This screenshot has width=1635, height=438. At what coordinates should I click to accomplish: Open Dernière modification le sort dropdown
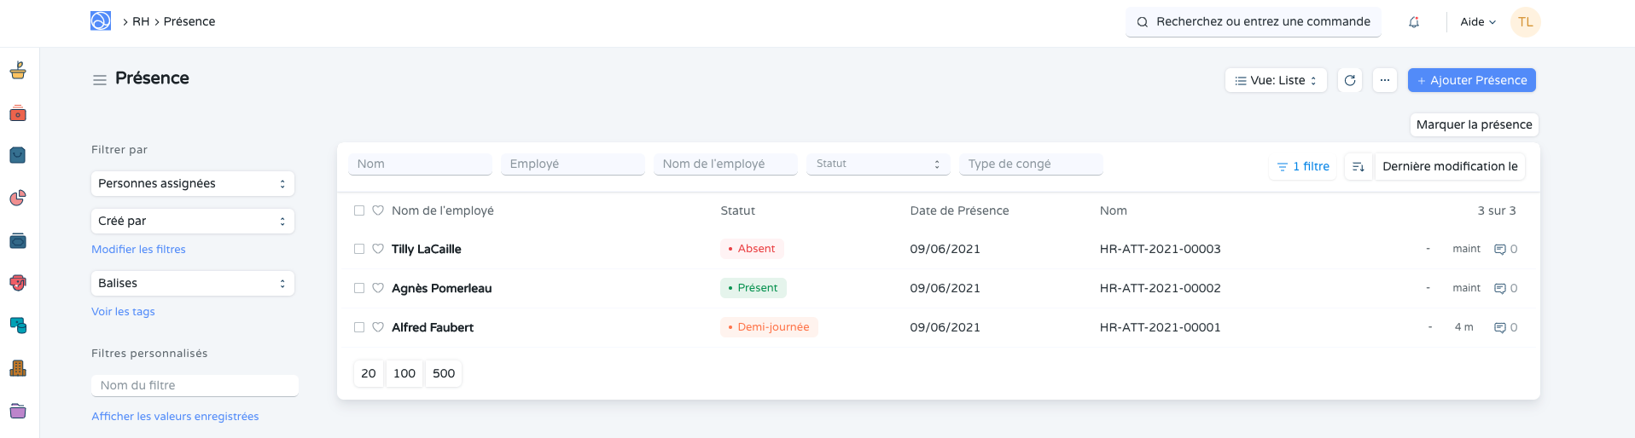click(x=1450, y=166)
